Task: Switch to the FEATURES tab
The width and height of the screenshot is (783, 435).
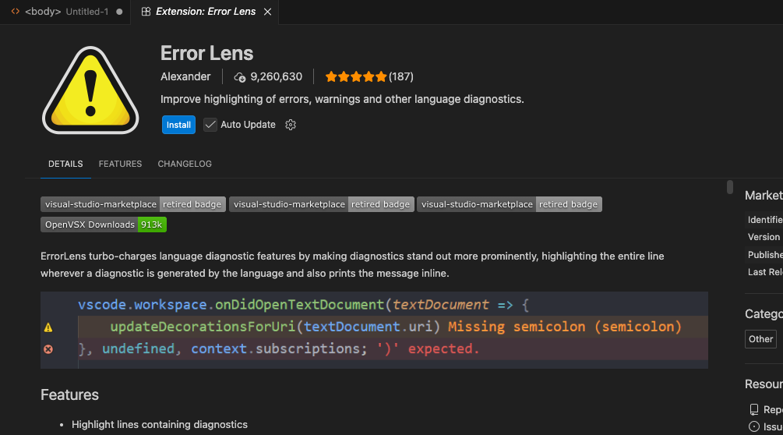Action: 120,164
